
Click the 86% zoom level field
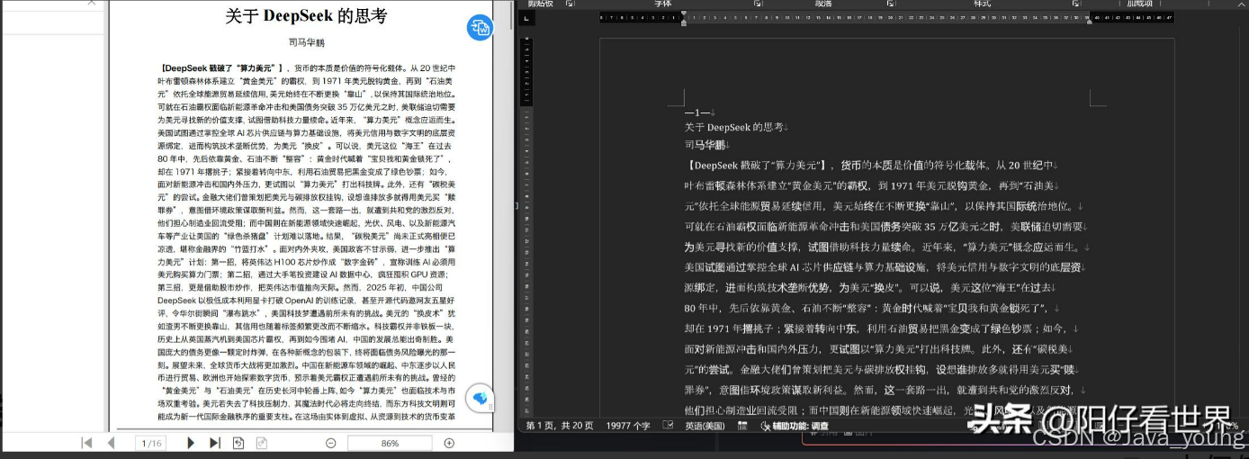click(390, 443)
